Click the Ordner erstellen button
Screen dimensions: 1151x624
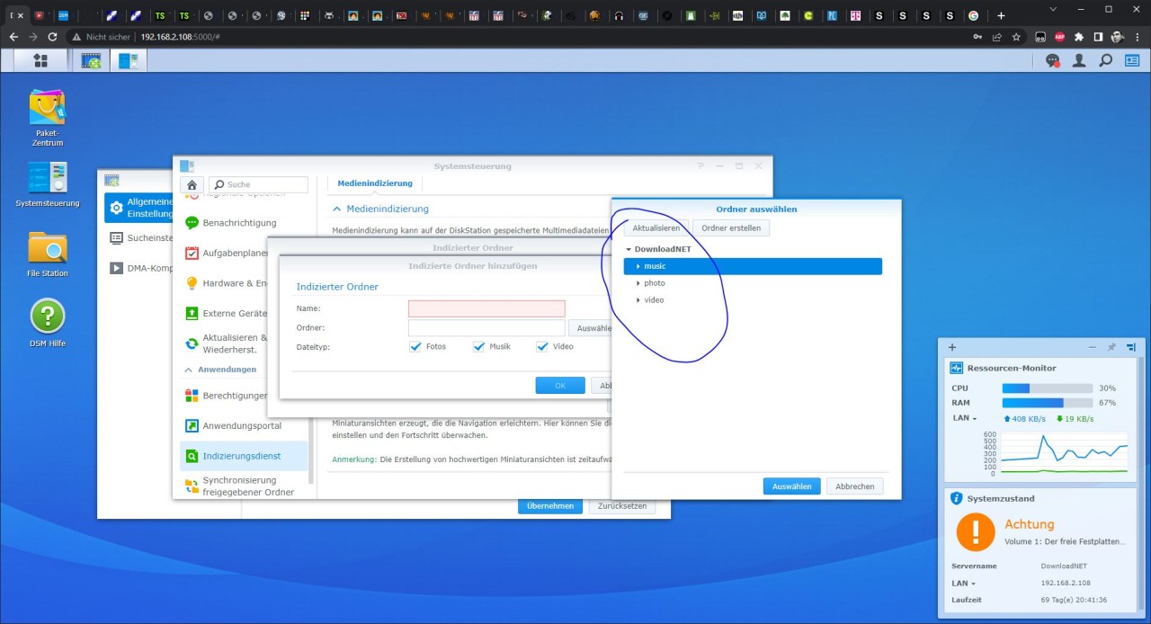point(731,228)
